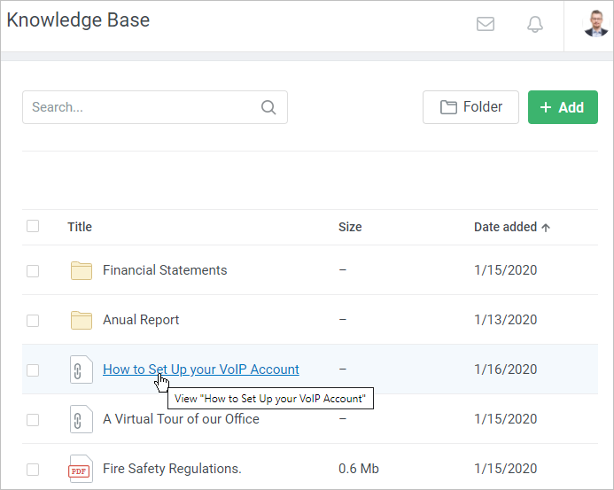Sort by Size column header
This screenshot has width=614, height=490.
[x=350, y=227]
